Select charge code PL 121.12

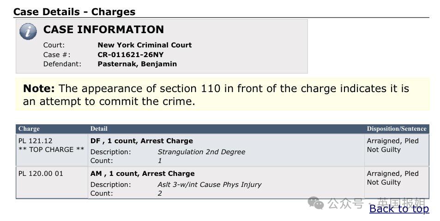point(36,141)
